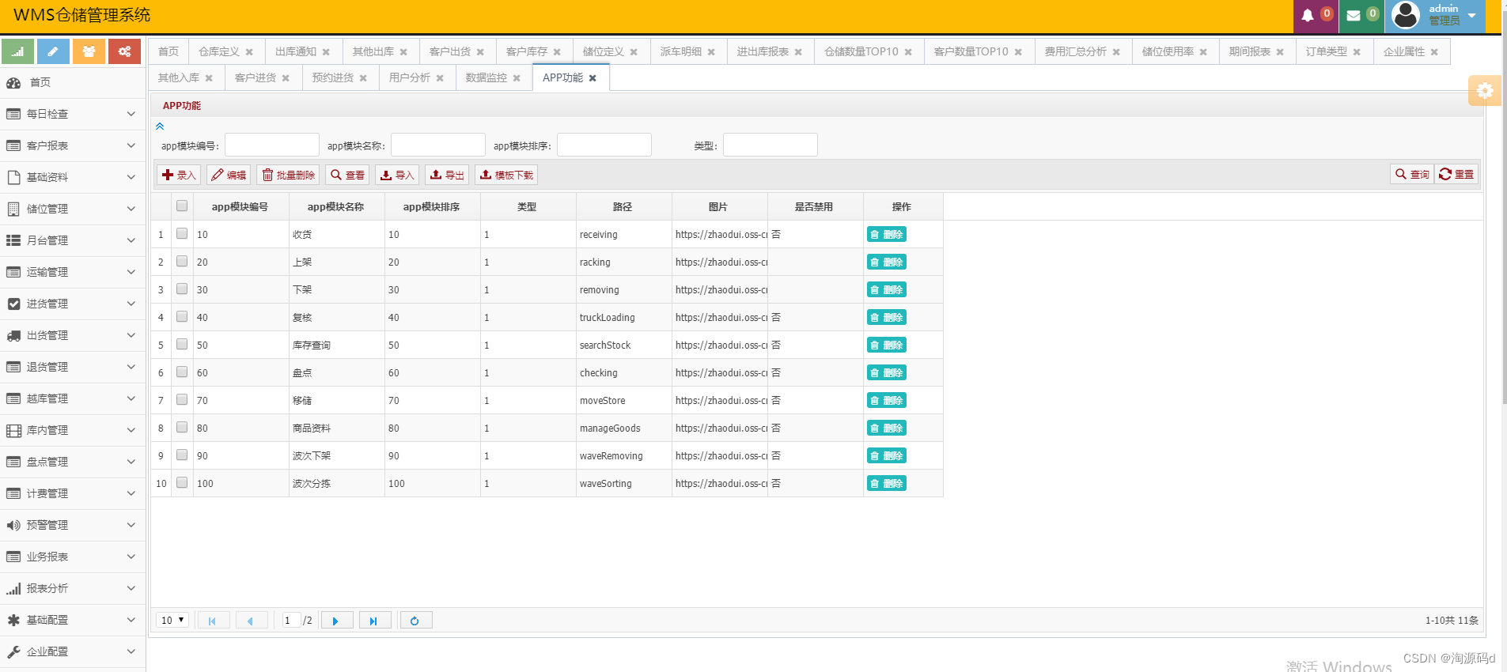Expand the 出货管理 sidebar menu
Image resolution: width=1507 pixels, height=672 pixels.
click(x=73, y=335)
